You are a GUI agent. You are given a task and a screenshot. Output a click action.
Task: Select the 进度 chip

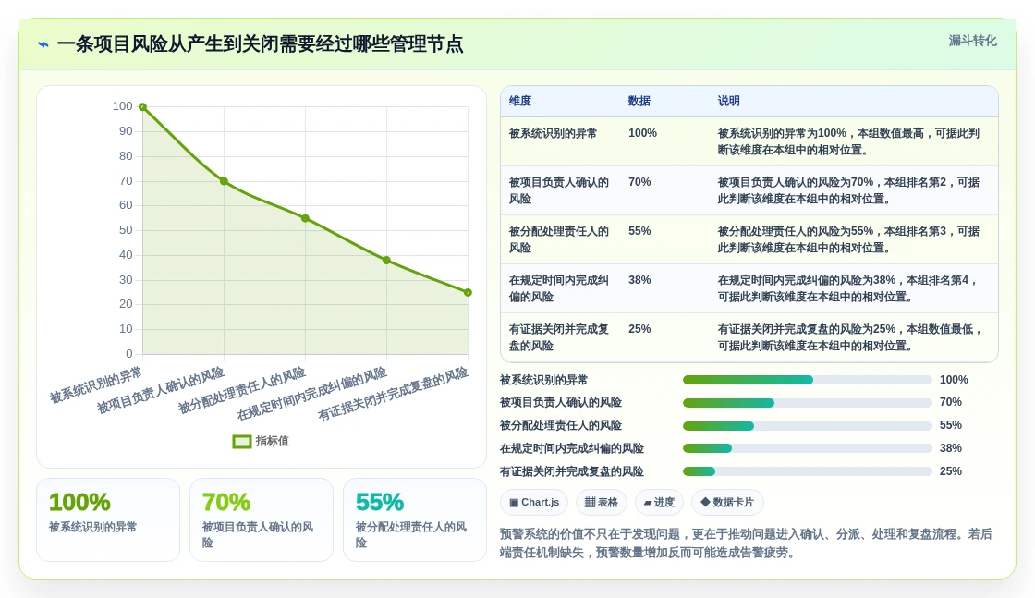(x=659, y=502)
